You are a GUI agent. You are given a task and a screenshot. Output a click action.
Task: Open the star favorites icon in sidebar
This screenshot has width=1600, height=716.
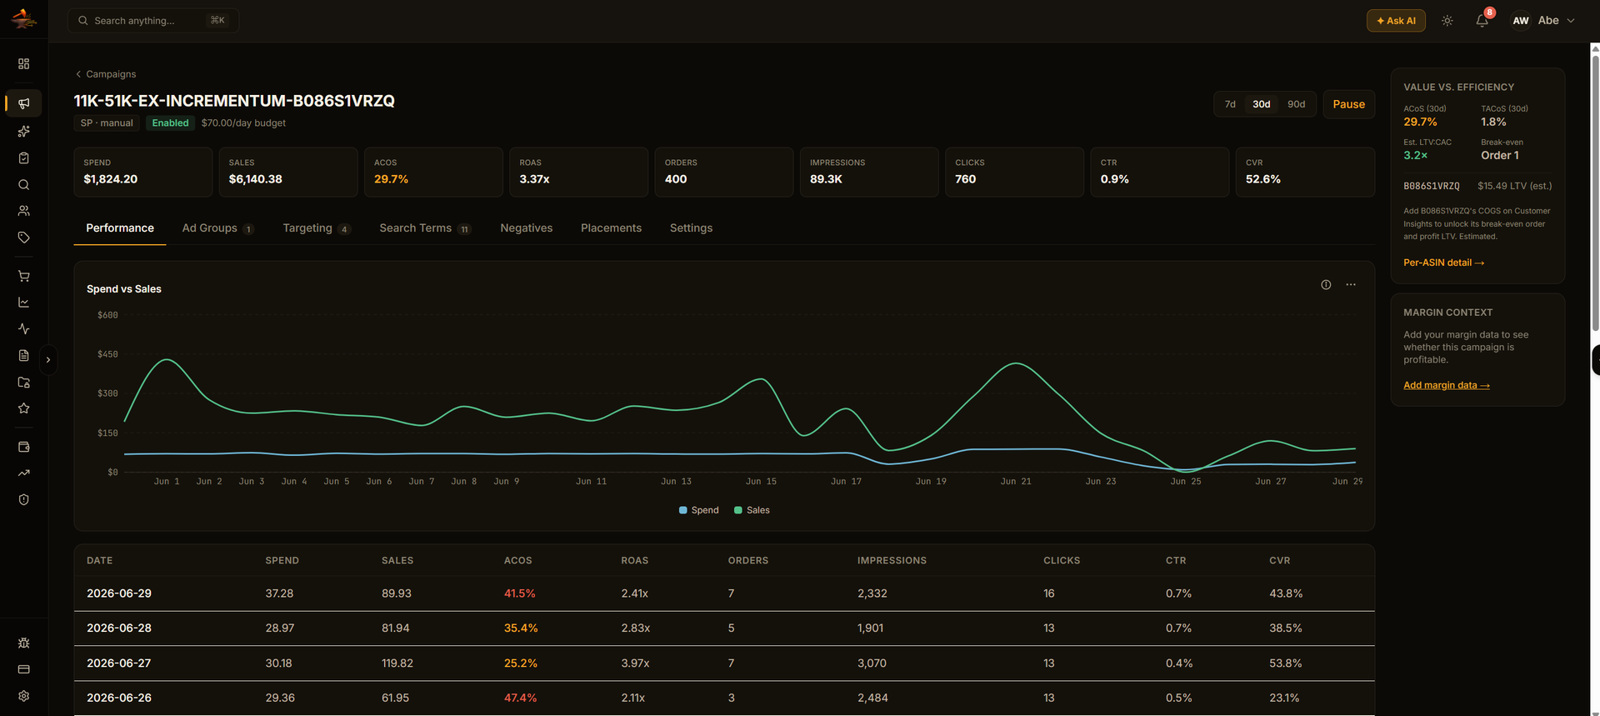click(23, 408)
